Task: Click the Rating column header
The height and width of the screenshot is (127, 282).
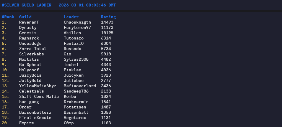Action: [108, 17]
